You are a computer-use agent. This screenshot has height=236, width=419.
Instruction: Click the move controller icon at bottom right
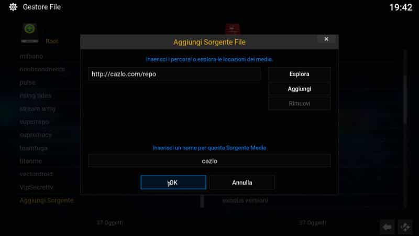tap(405, 227)
